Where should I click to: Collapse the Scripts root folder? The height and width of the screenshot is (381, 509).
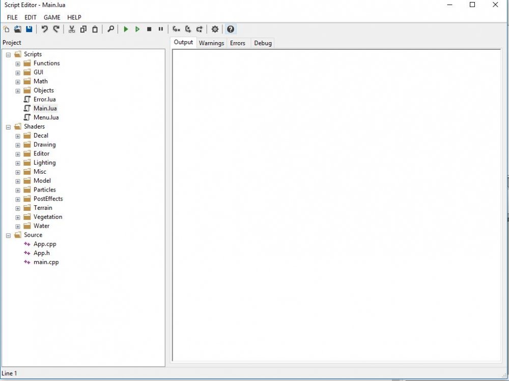9,55
